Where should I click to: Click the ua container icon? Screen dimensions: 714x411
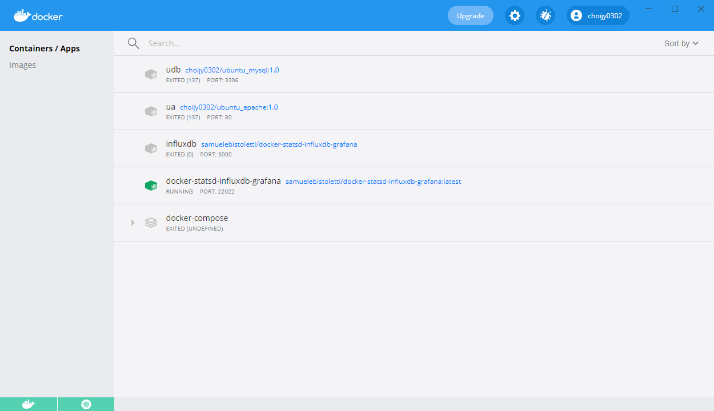[x=151, y=111]
